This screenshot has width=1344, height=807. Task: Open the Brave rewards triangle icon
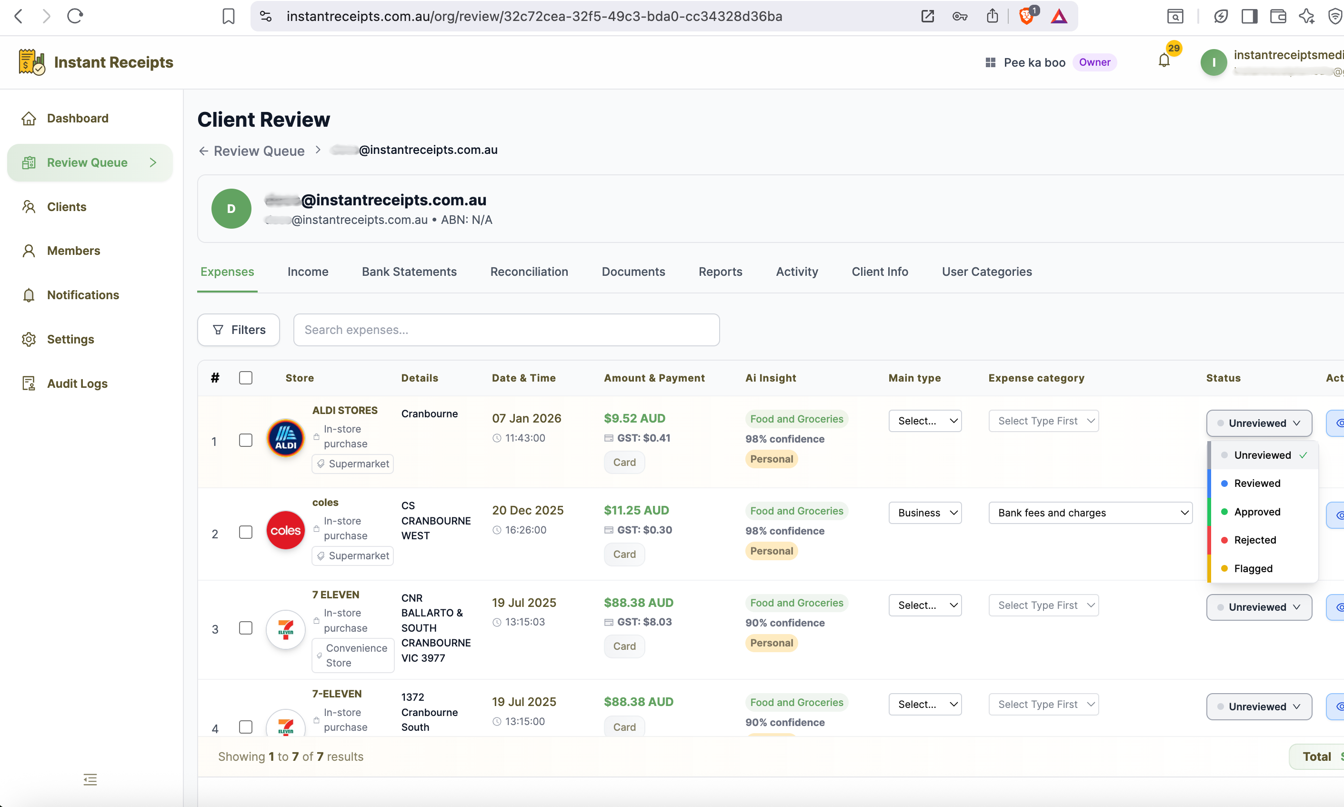(1059, 16)
